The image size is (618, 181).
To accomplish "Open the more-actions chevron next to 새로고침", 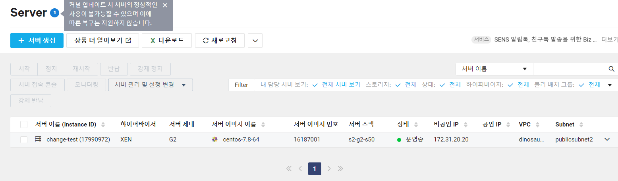I will (x=255, y=40).
